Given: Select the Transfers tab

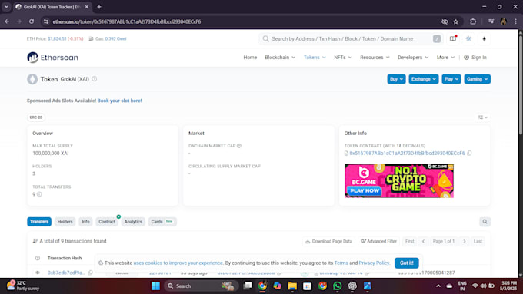Looking at the screenshot, I should click(x=39, y=222).
